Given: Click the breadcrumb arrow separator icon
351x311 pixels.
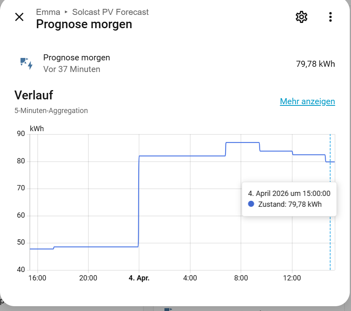Looking at the screenshot, I should coord(66,12).
